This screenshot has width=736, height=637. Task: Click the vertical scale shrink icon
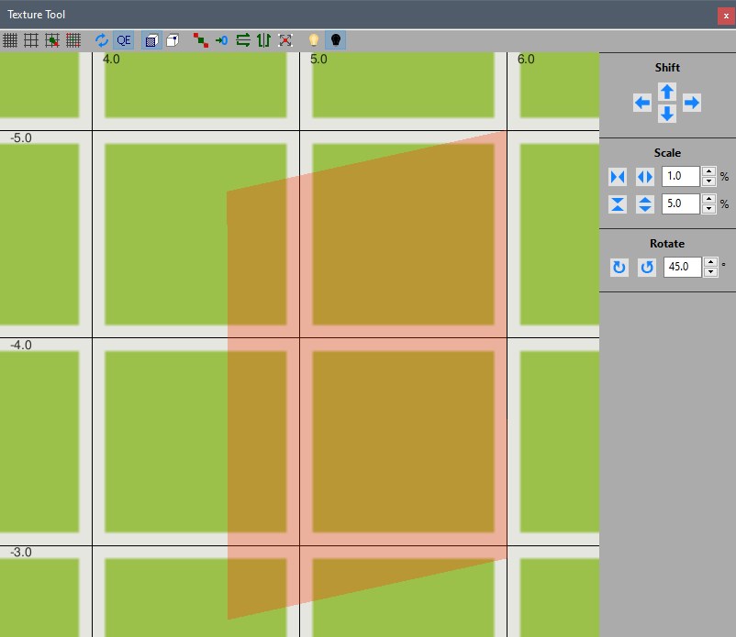[618, 204]
